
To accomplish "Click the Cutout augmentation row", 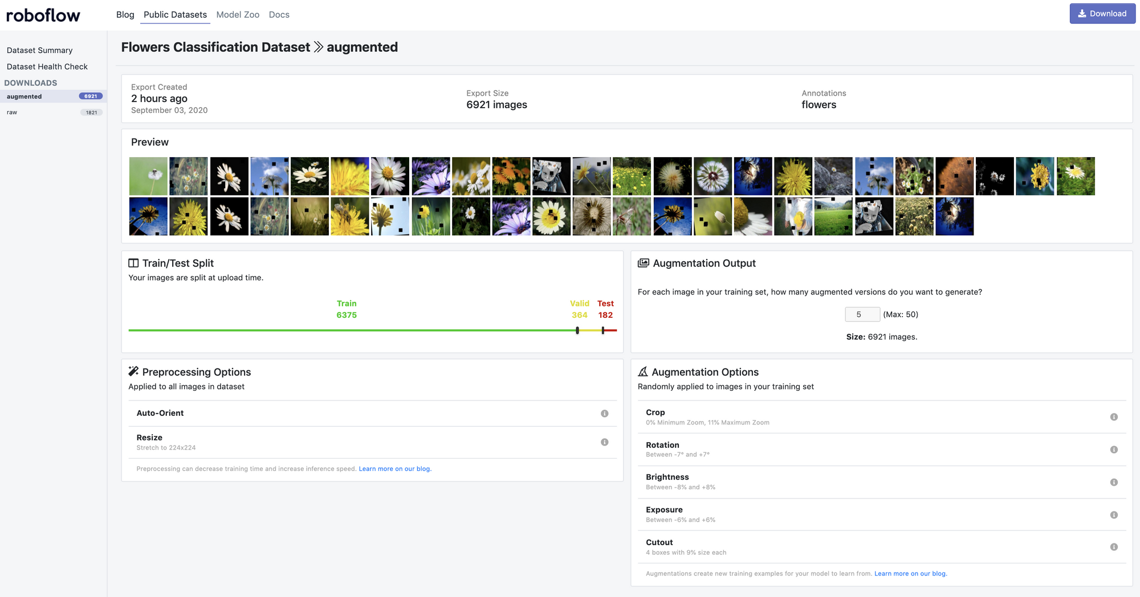I will 882,547.
